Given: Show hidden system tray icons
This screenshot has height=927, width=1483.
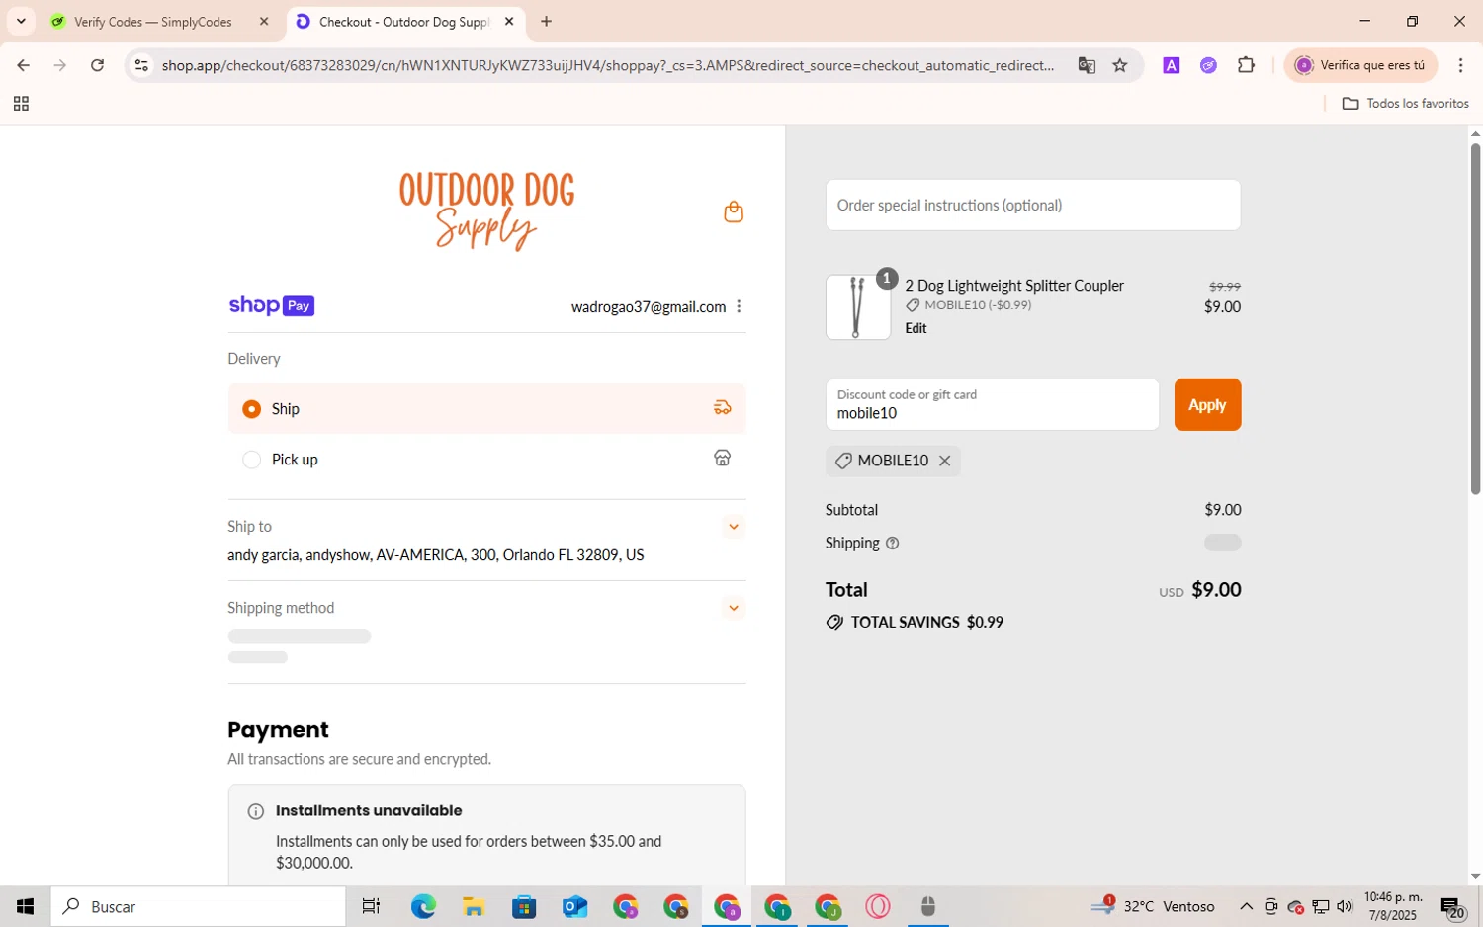Looking at the screenshot, I should coord(1246,906).
